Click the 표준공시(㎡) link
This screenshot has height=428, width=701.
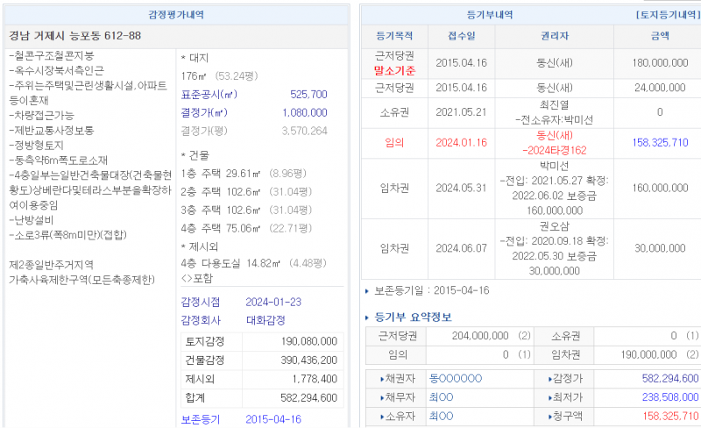coord(209,95)
